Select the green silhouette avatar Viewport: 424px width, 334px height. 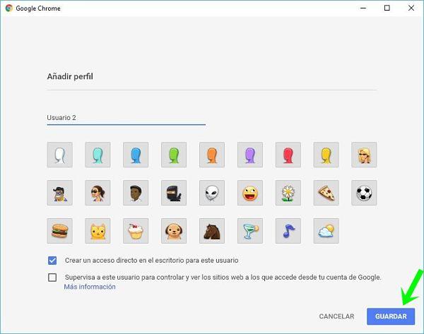(x=174, y=155)
